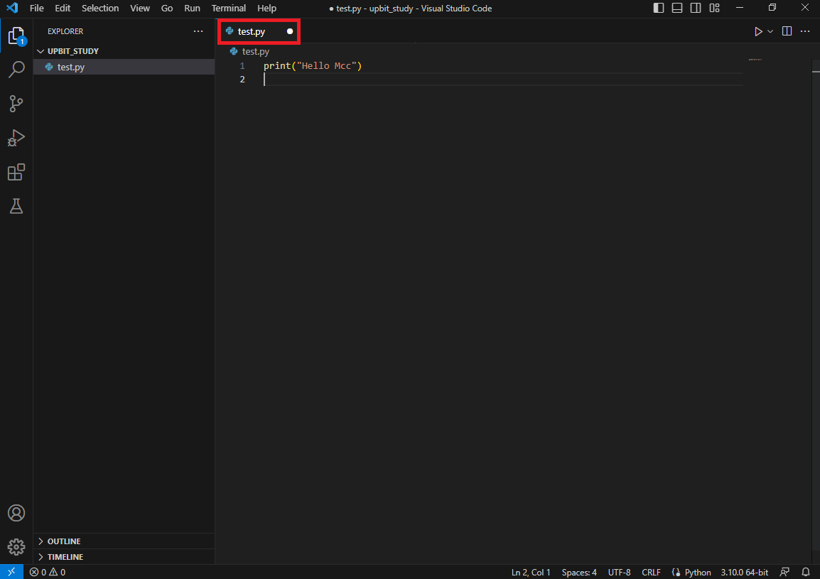This screenshot has width=820, height=579.
Task: Click Ln 2, Col 1 in status bar
Action: click(530, 572)
